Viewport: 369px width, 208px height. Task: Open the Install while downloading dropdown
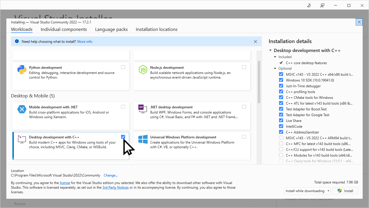click(x=307, y=191)
